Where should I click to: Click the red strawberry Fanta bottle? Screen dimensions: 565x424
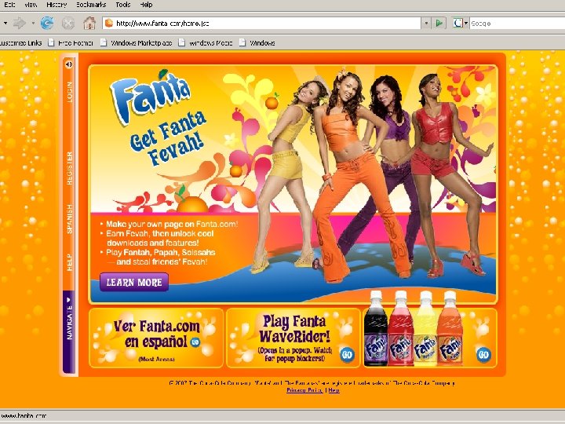[400, 328]
